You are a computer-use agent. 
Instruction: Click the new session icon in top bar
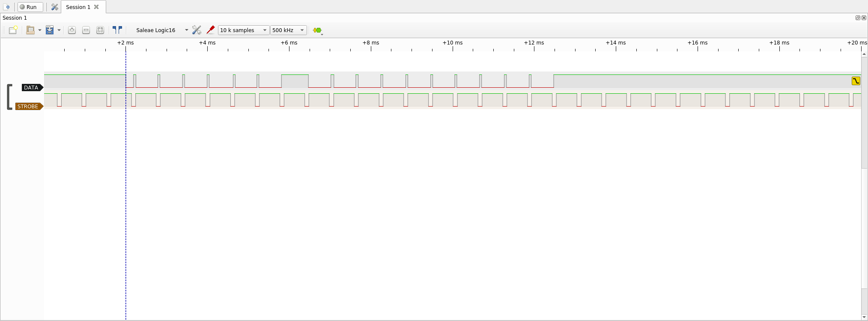7,7
